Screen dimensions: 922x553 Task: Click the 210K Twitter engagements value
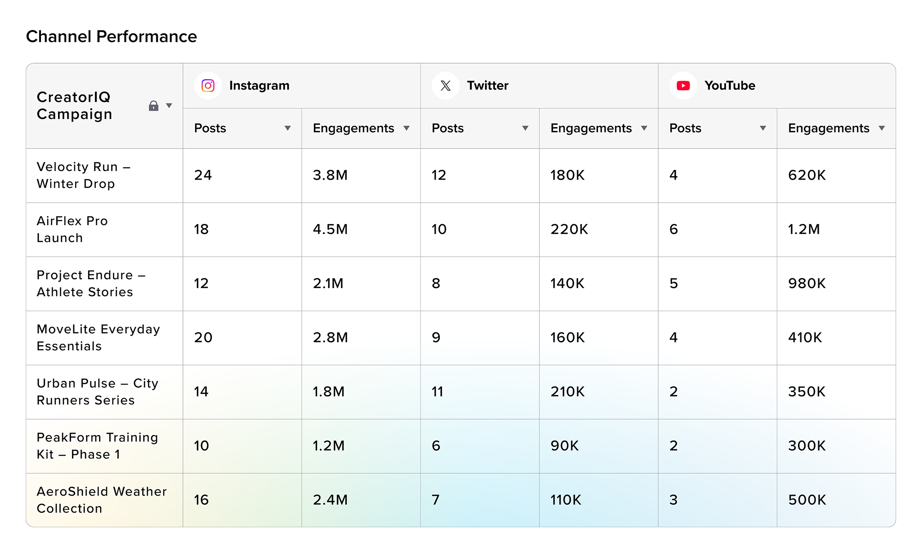(x=567, y=392)
